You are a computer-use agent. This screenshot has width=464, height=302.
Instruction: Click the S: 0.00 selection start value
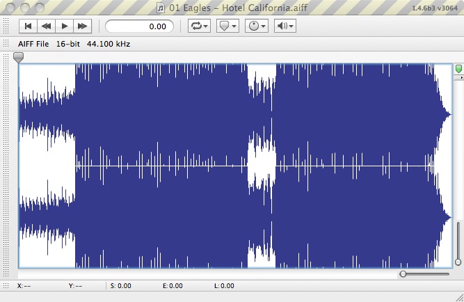click(121, 286)
